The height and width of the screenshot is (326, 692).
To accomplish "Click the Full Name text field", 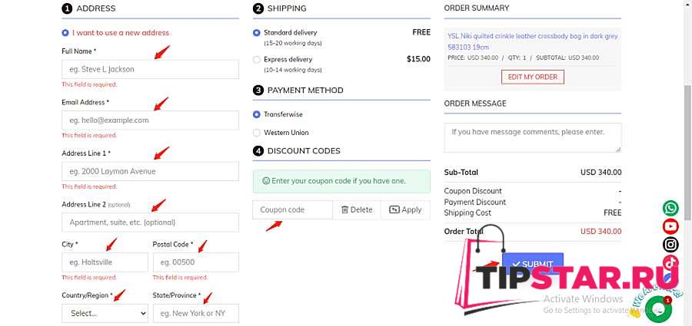I will [x=150, y=69].
